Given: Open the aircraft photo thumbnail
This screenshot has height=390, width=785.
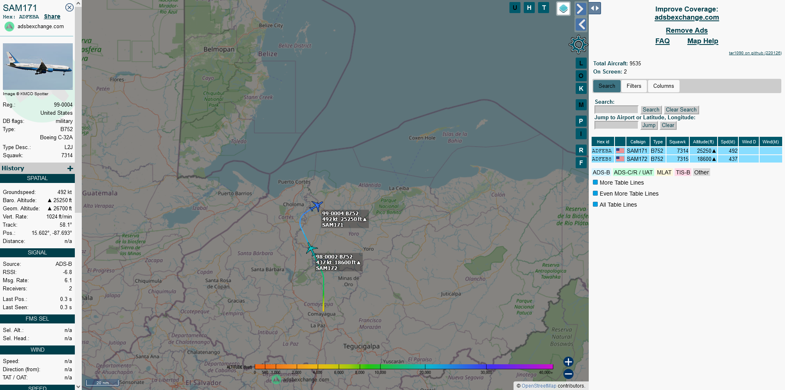Looking at the screenshot, I should (x=38, y=67).
